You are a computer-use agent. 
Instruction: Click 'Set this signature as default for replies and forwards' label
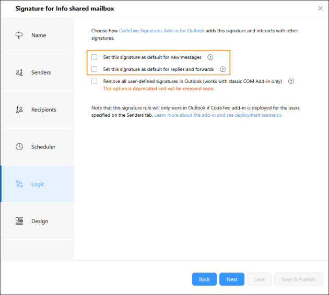[158, 69]
